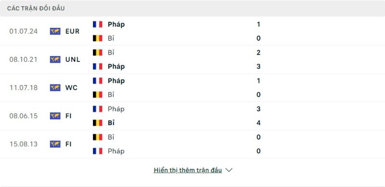
Task: Click France flag in 15.08.13 match
Action: pyautogui.click(x=98, y=151)
